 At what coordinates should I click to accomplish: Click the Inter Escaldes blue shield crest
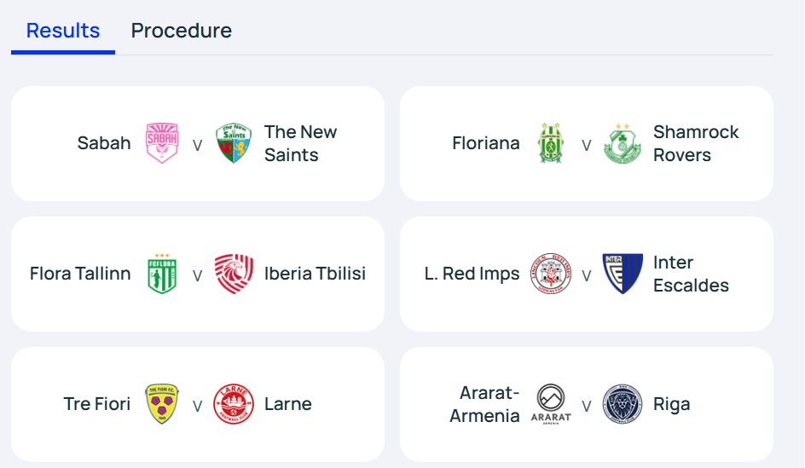pos(623,274)
